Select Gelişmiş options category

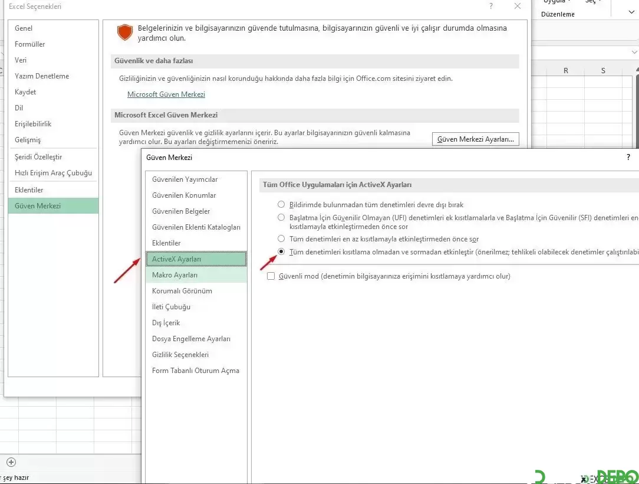[53, 139]
